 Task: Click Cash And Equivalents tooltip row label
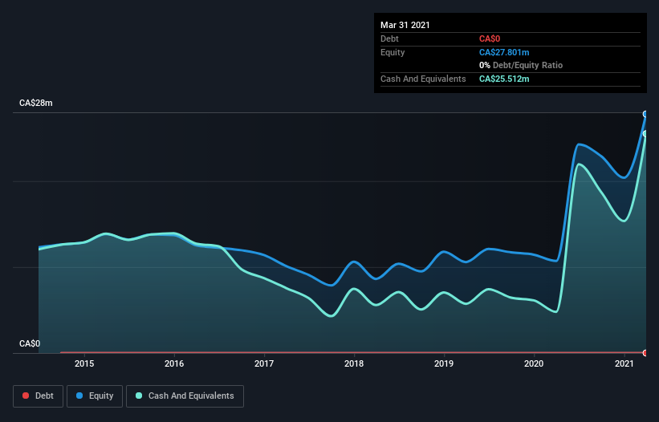423,79
